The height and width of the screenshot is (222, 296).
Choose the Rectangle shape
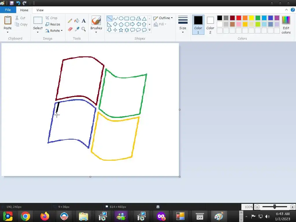tap(127, 18)
